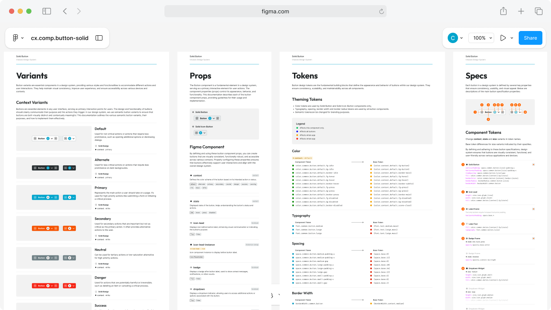The height and width of the screenshot is (310, 551).
Task: Click the True chip under dropdown prop
Action: (192, 300)
